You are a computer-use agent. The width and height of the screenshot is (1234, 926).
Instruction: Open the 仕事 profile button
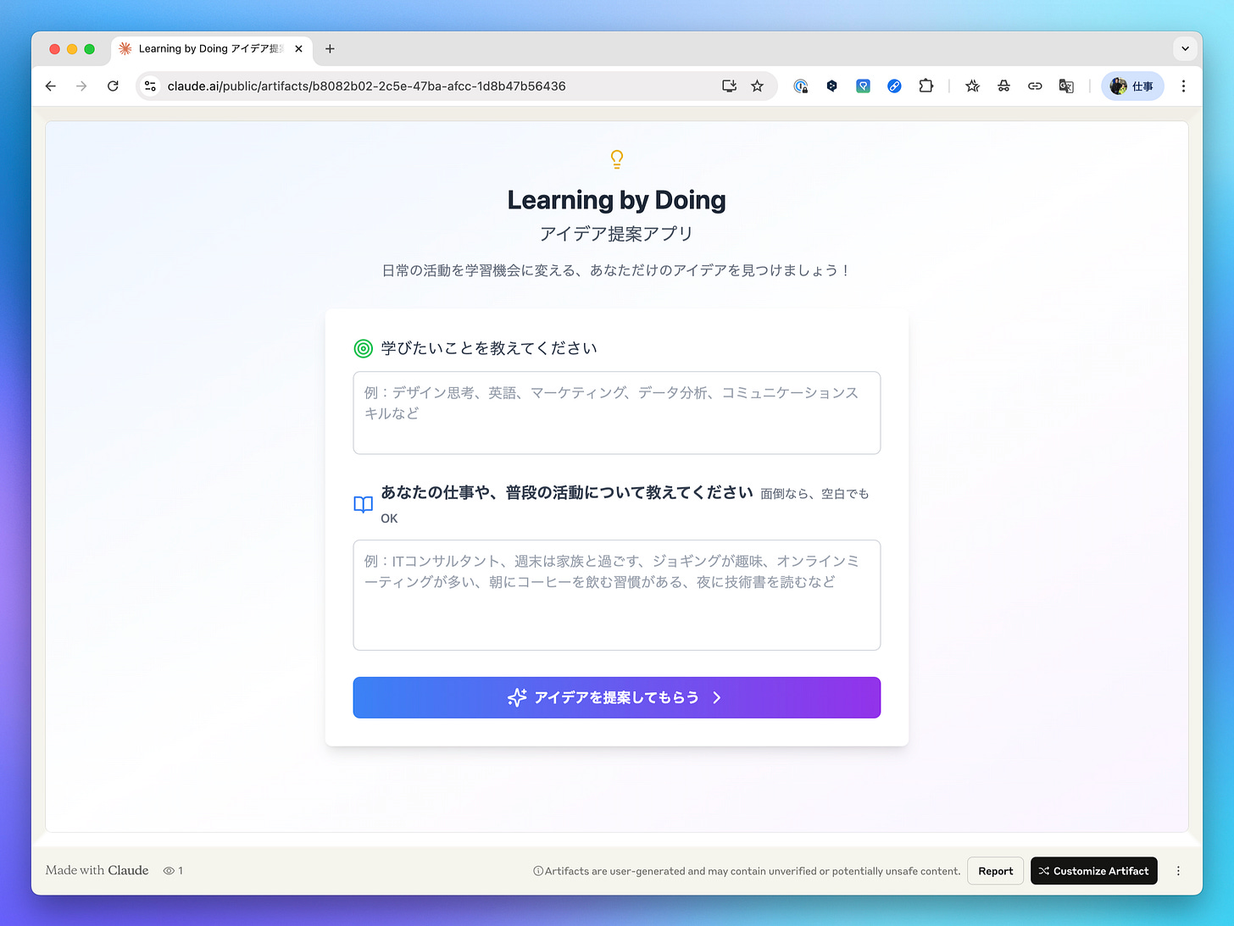click(1132, 86)
